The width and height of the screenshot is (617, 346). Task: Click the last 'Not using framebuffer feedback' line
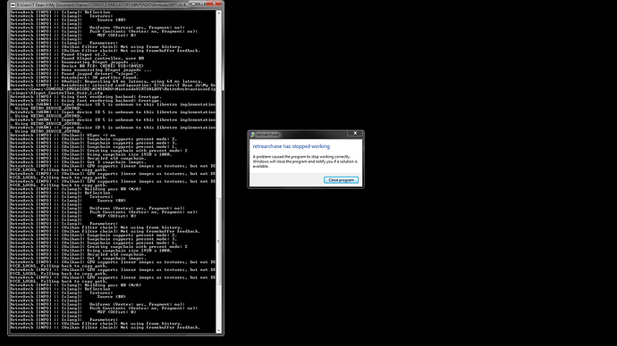(105, 327)
